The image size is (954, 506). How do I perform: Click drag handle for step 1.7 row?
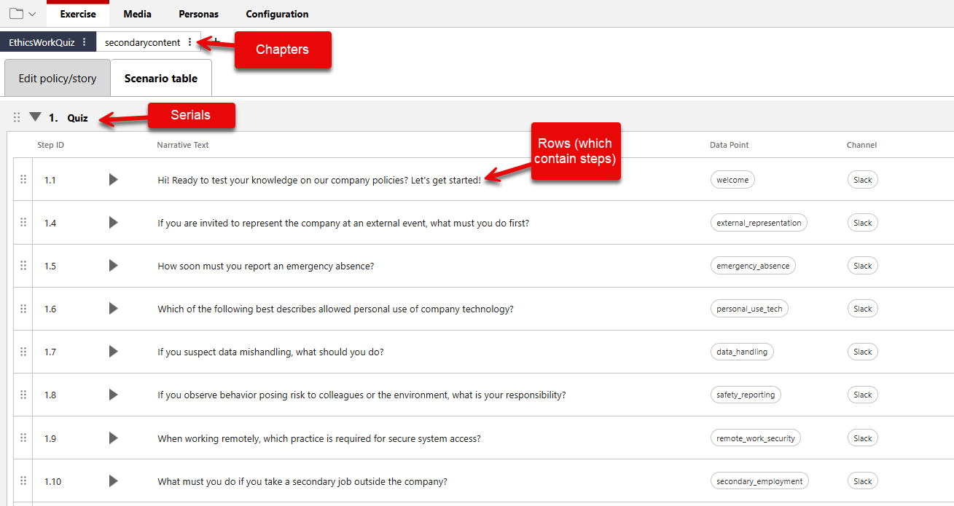(23, 352)
